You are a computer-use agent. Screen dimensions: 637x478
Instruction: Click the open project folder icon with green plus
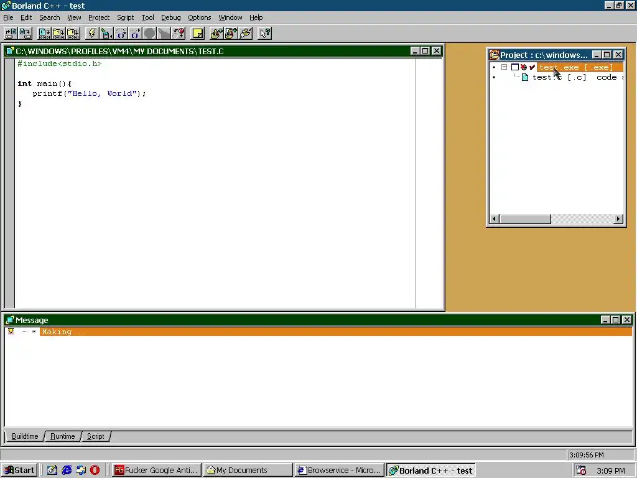point(216,34)
